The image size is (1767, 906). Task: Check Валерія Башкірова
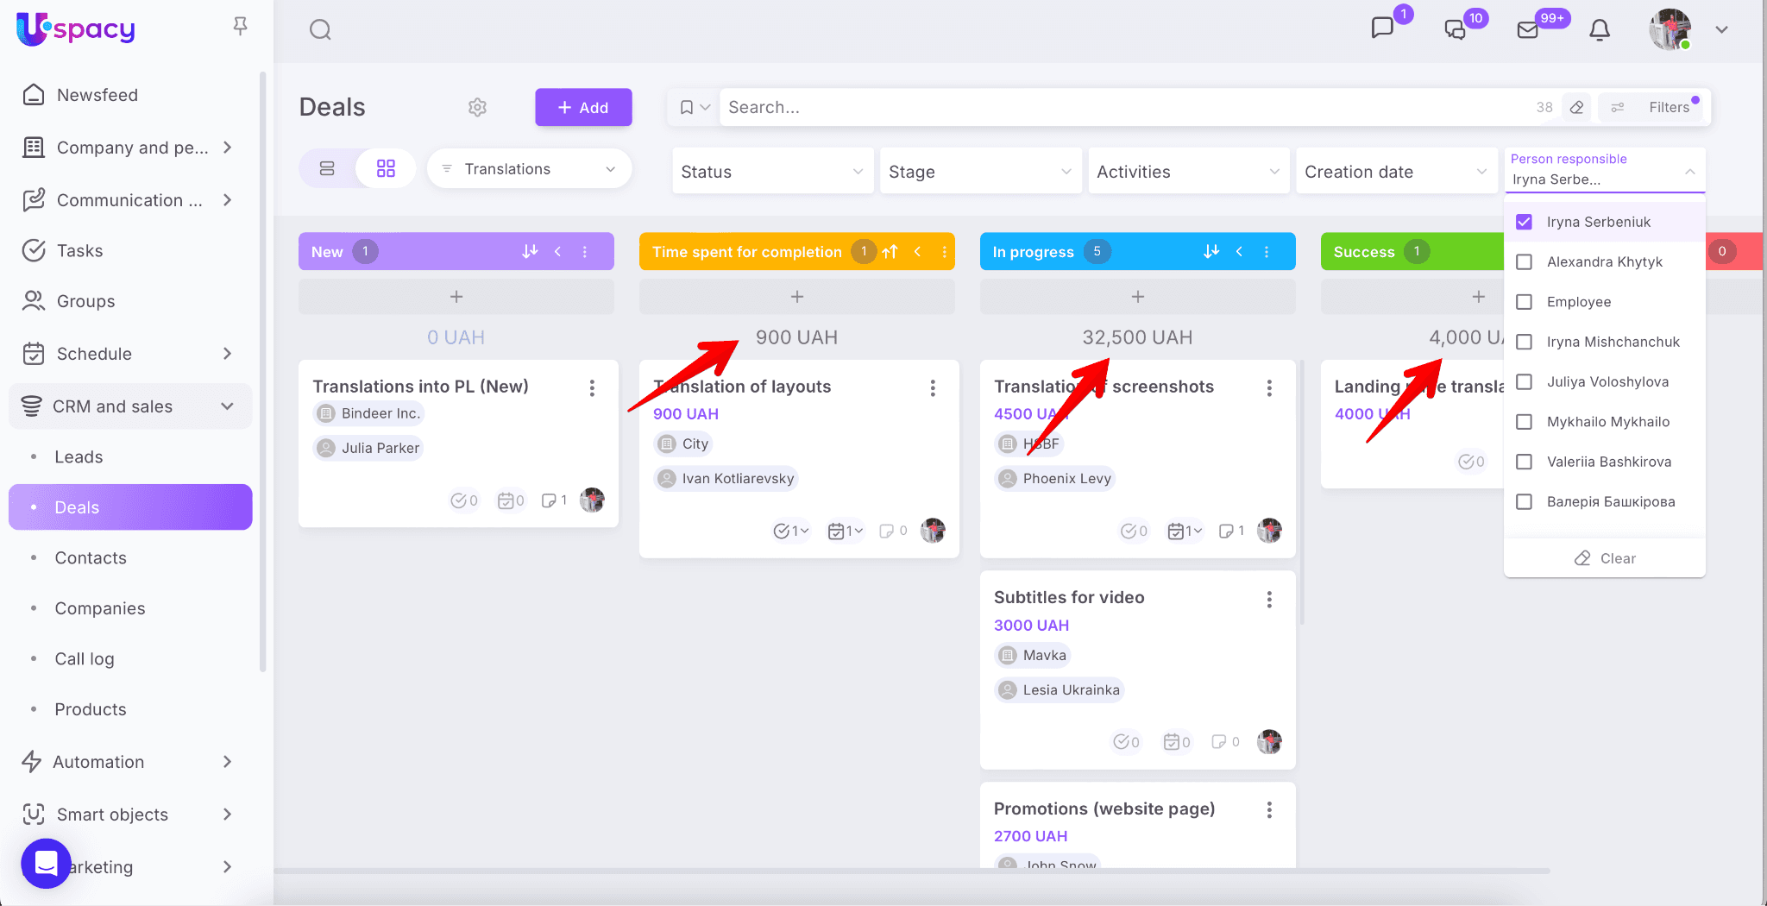pyautogui.click(x=1525, y=501)
